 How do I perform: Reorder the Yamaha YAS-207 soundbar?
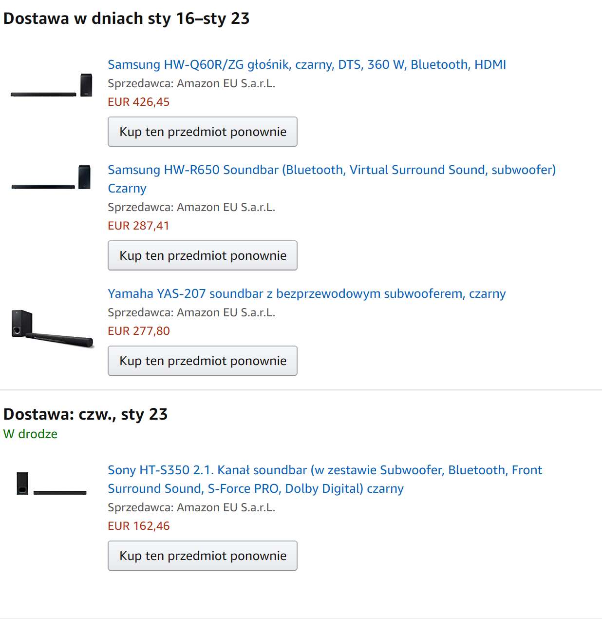(202, 361)
